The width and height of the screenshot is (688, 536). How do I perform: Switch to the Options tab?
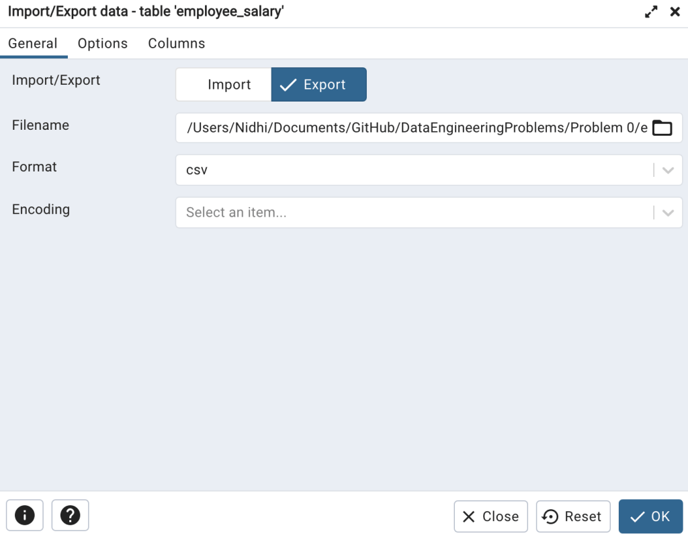(x=102, y=44)
